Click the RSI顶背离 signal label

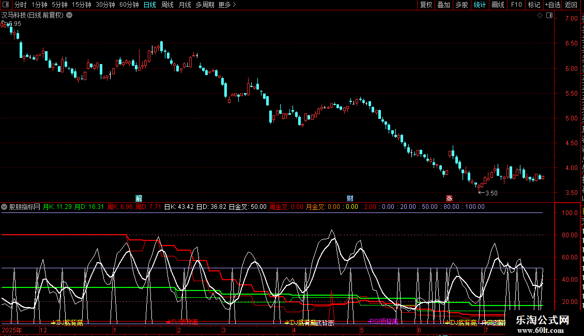point(383,322)
